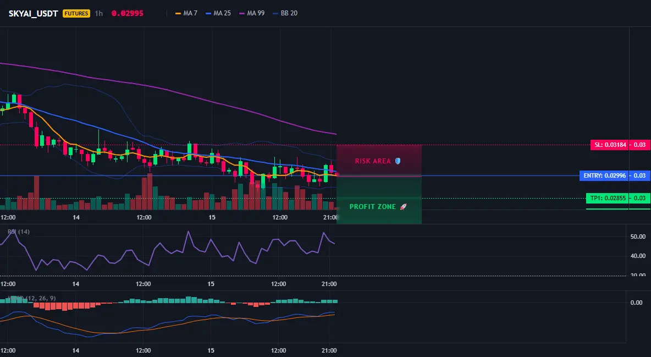Click the 15 date label on the main chart axis
Viewport: 651px width, 357px height.
pyautogui.click(x=212, y=217)
